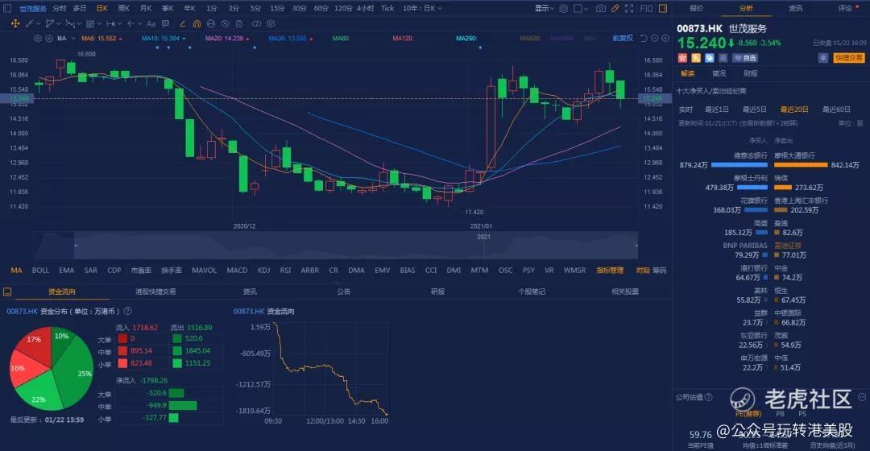Collapse the bottom panel with the minimize box

click(x=7, y=292)
